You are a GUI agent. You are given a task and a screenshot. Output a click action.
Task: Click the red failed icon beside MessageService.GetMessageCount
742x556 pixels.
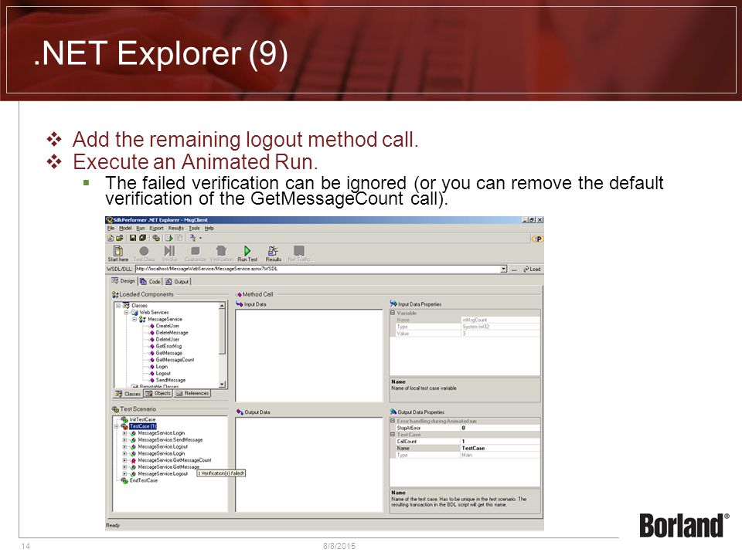point(134,460)
